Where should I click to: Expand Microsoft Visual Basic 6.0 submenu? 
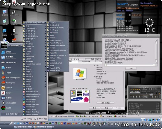coord(35,64)
